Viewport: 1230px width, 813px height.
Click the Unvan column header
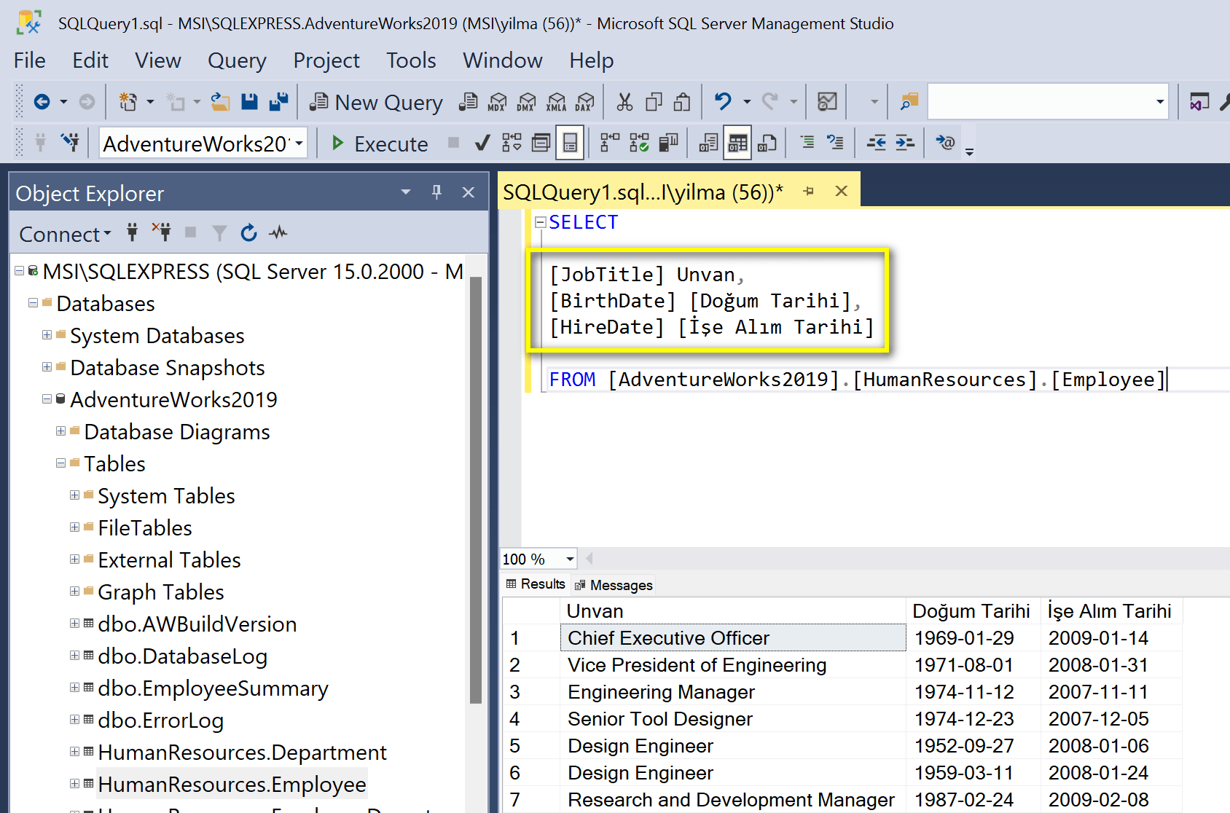pos(733,610)
